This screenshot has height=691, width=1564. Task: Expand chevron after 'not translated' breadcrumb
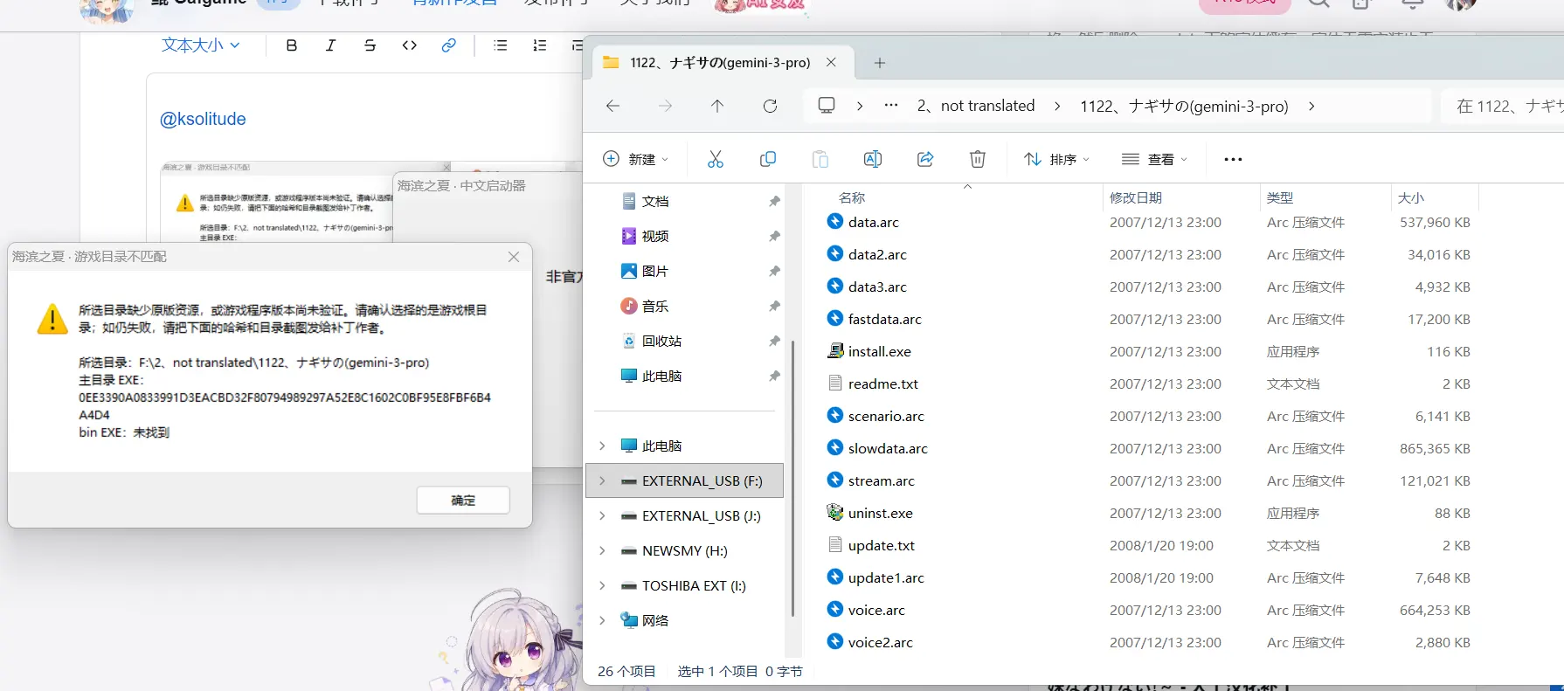(x=1057, y=106)
